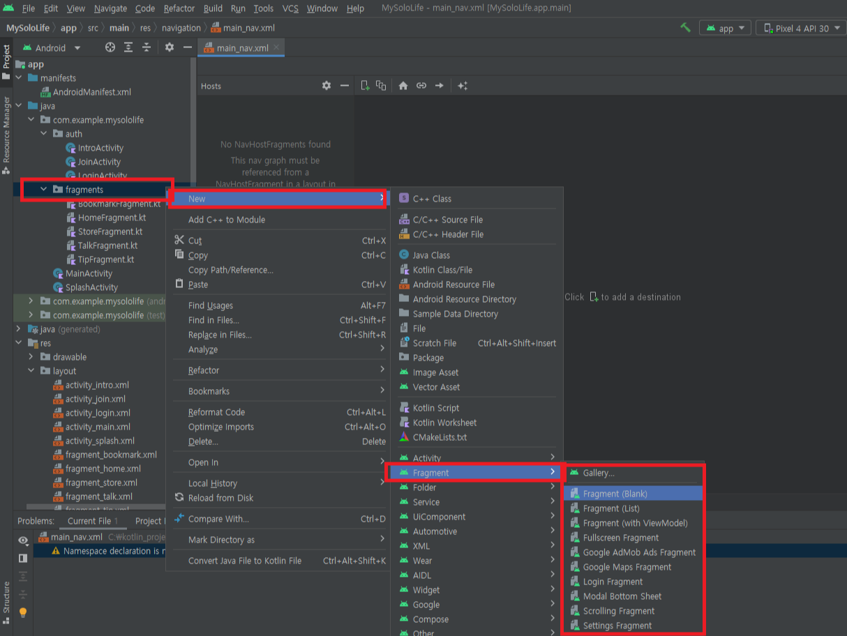The height and width of the screenshot is (636, 847).
Task: Click the nested graph icon in toolbar
Action: pyautogui.click(x=381, y=86)
